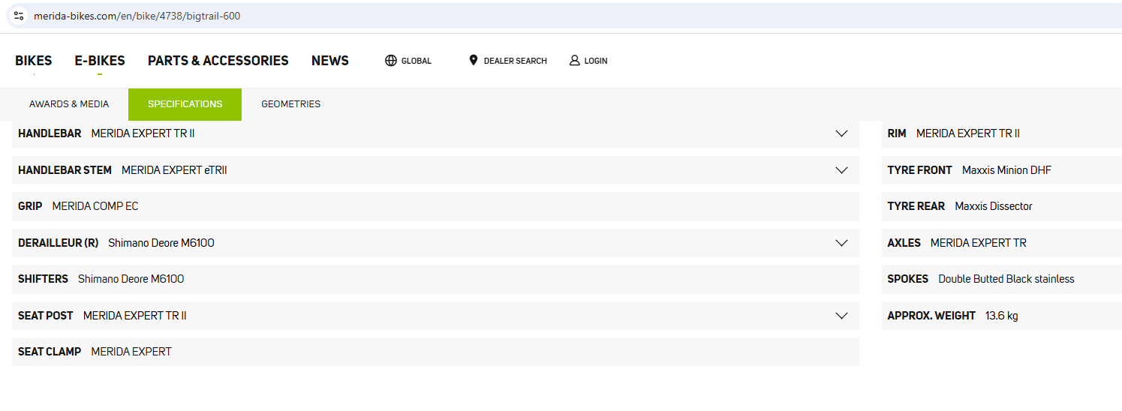The image size is (1122, 411).
Task: Click the SEAT POST label text
Action: point(46,316)
